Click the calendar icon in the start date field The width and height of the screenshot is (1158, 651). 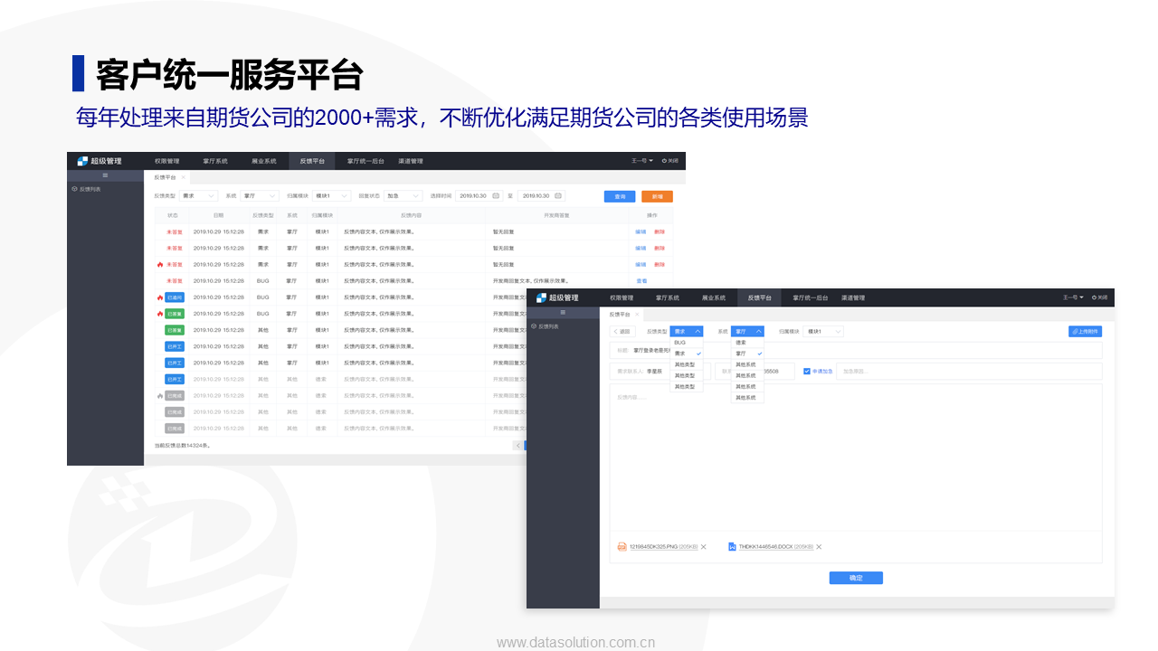[x=496, y=195]
